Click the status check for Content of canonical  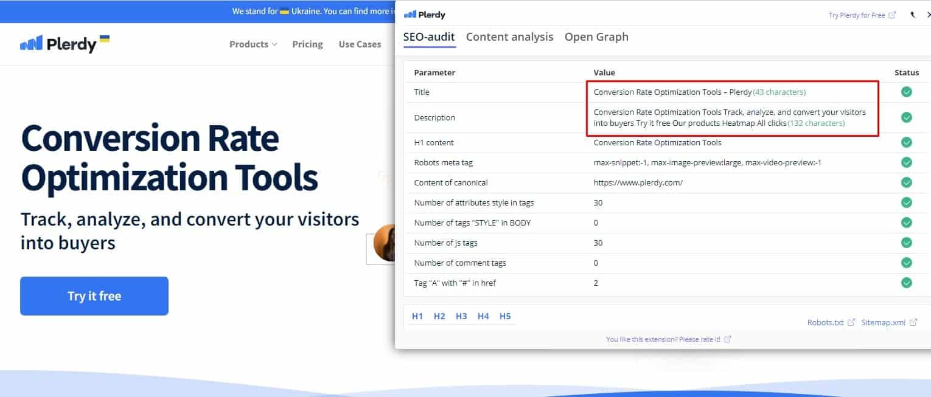point(907,182)
